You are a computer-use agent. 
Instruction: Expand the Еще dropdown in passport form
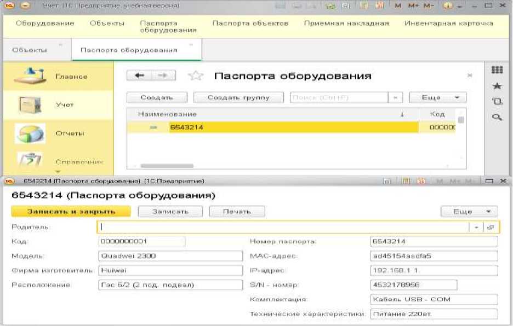pyautogui.click(x=469, y=212)
